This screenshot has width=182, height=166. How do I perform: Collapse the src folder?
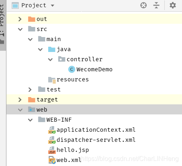point(20,29)
